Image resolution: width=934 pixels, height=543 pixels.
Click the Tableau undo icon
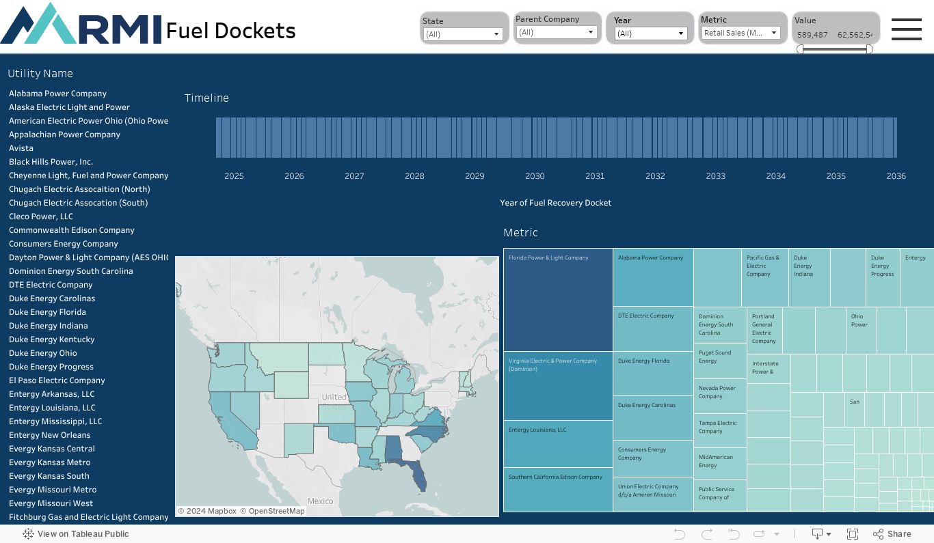(x=679, y=534)
